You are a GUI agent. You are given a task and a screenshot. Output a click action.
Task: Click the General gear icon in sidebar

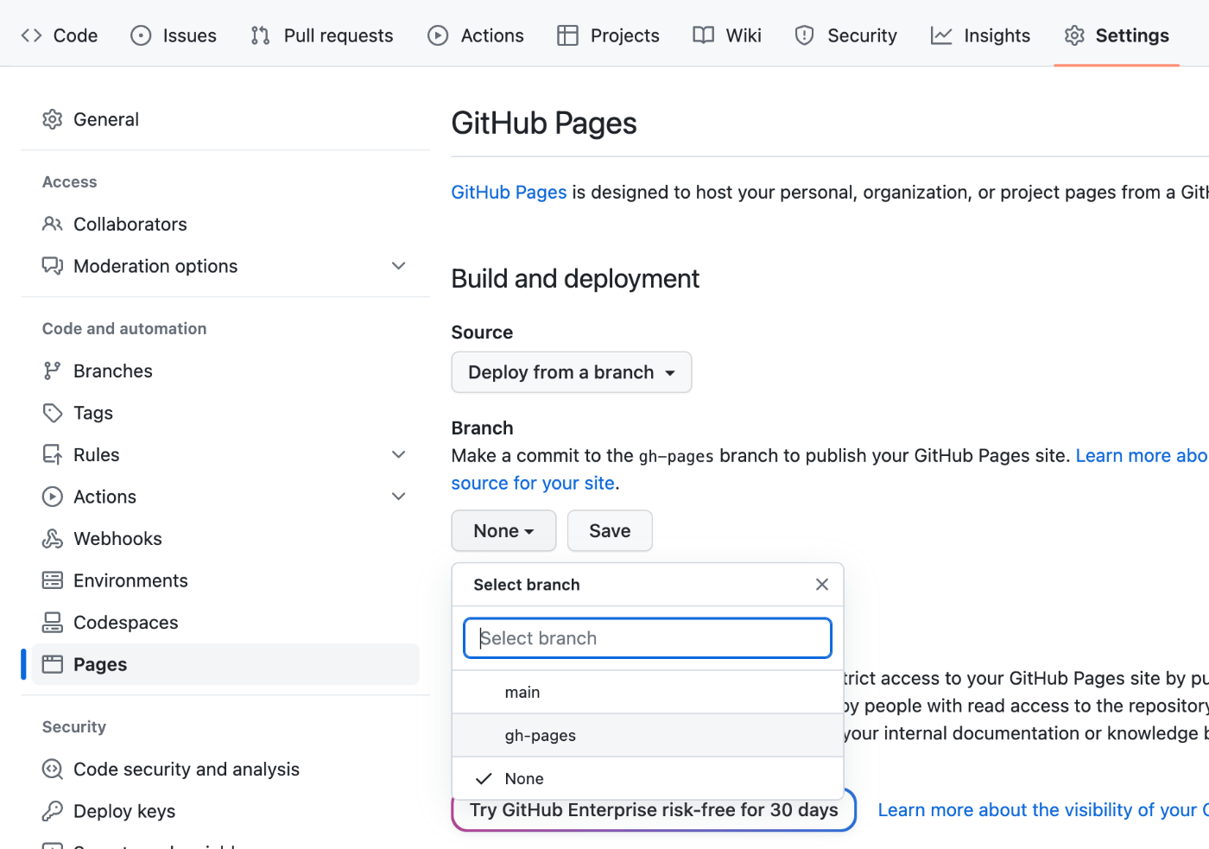tap(53, 119)
